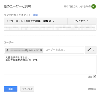Expand the arrow next to the pencil icon
Screen dimensions: 100x96
pyautogui.click(x=93, y=50)
